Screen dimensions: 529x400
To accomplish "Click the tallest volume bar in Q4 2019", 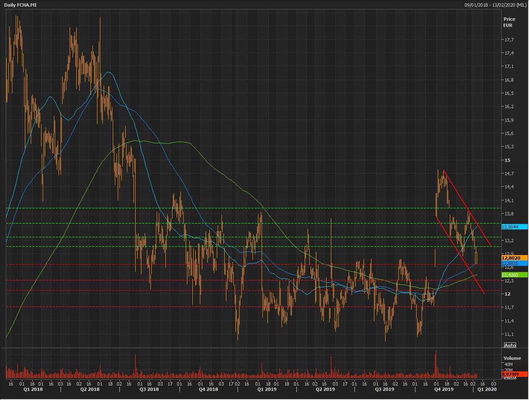I will click(436, 364).
